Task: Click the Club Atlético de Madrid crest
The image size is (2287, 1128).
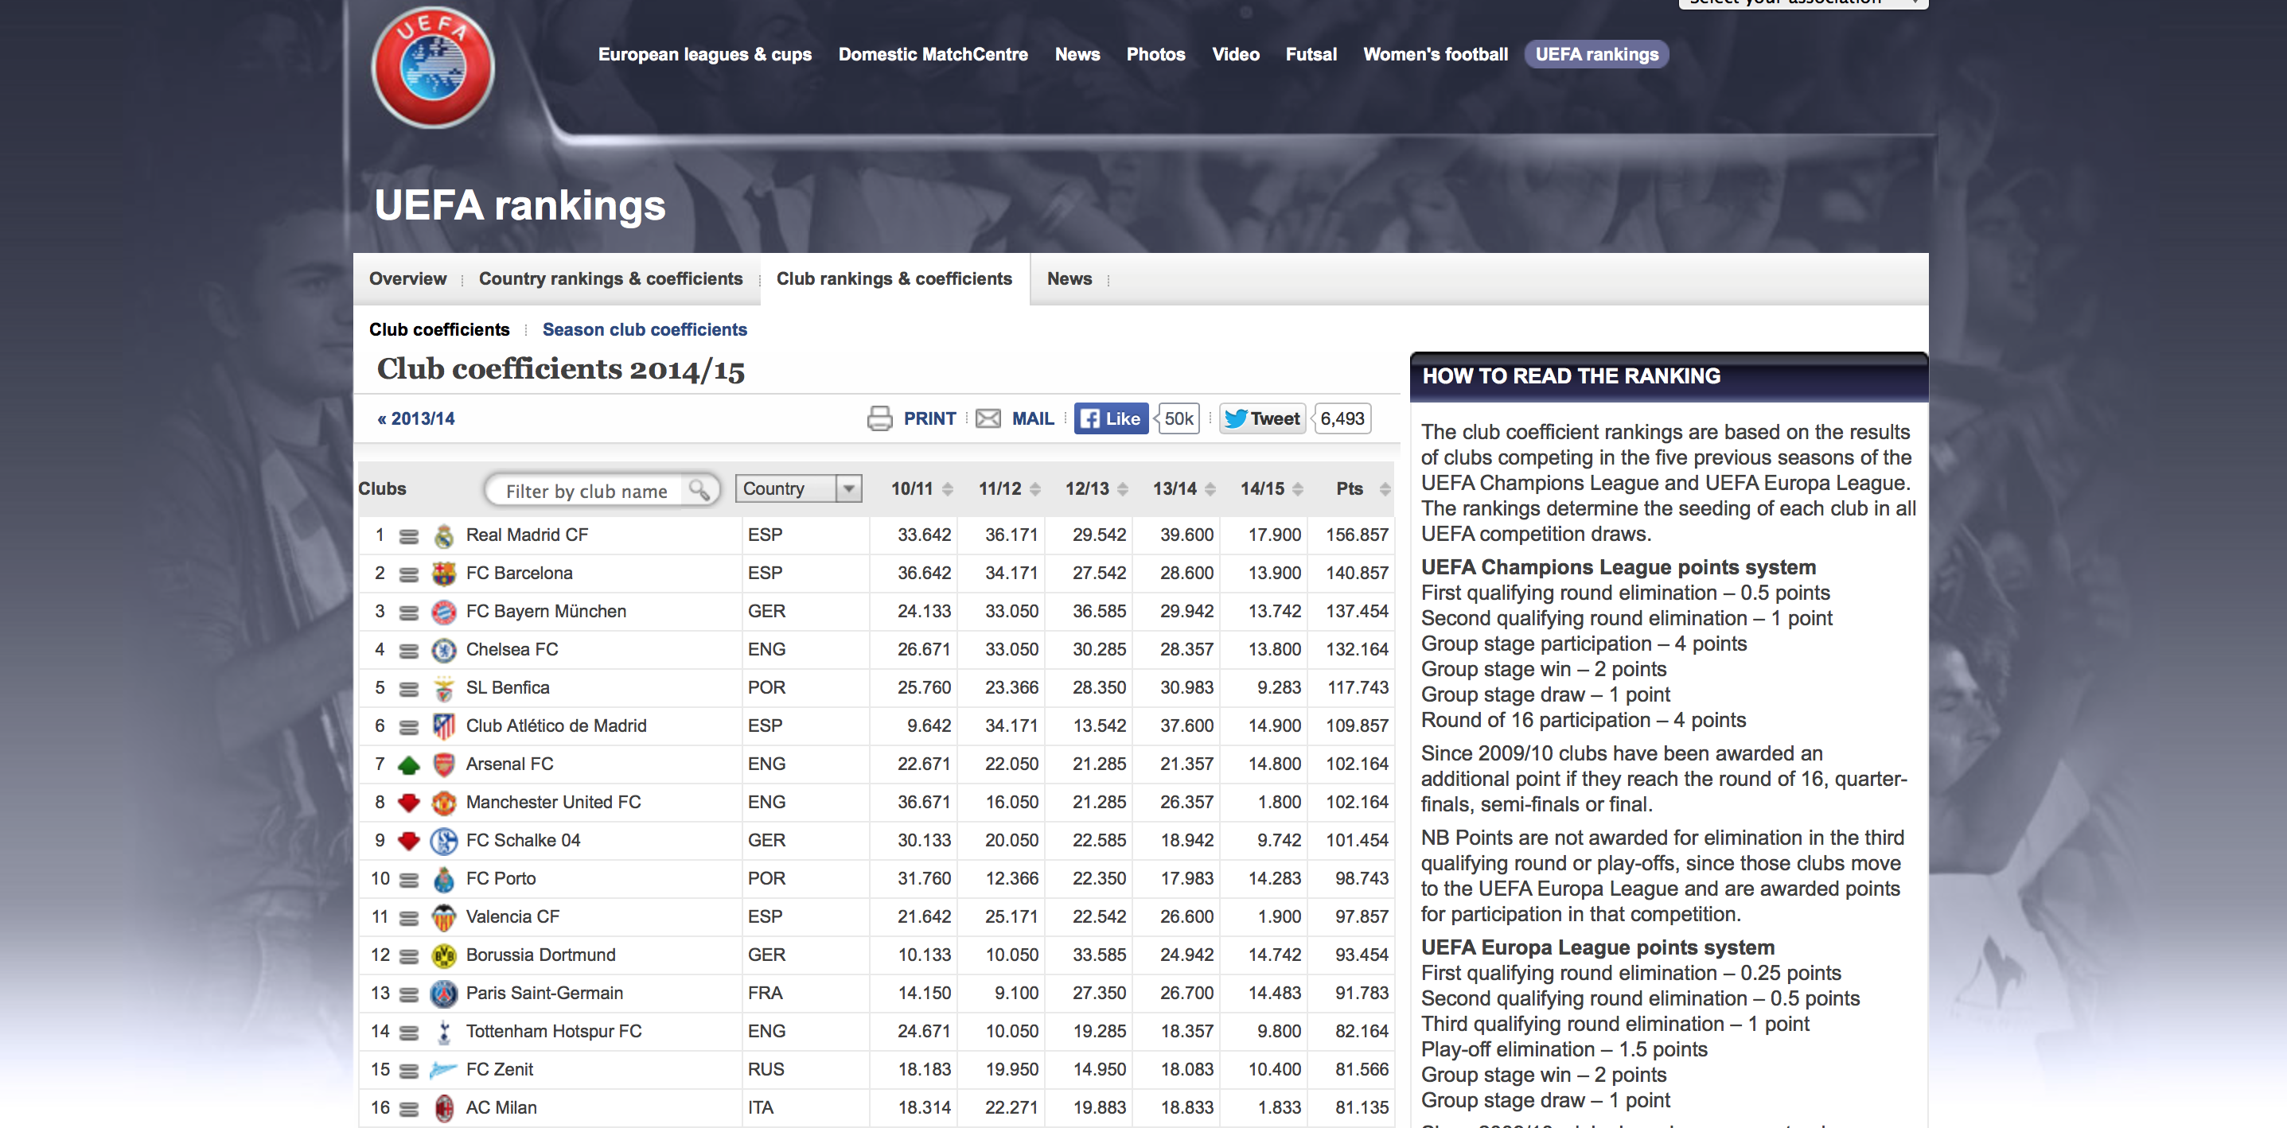Action: coord(444,726)
